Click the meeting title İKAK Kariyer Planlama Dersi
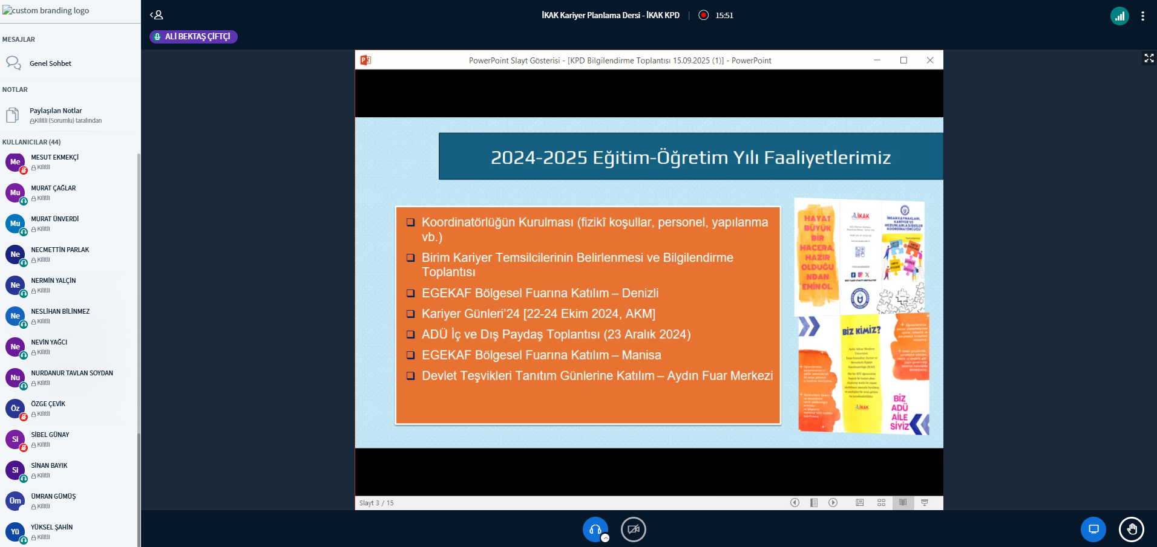 point(611,15)
